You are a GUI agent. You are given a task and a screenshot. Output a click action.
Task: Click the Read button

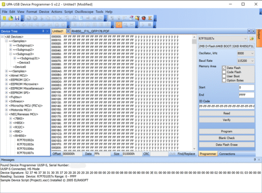coord(227,113)
